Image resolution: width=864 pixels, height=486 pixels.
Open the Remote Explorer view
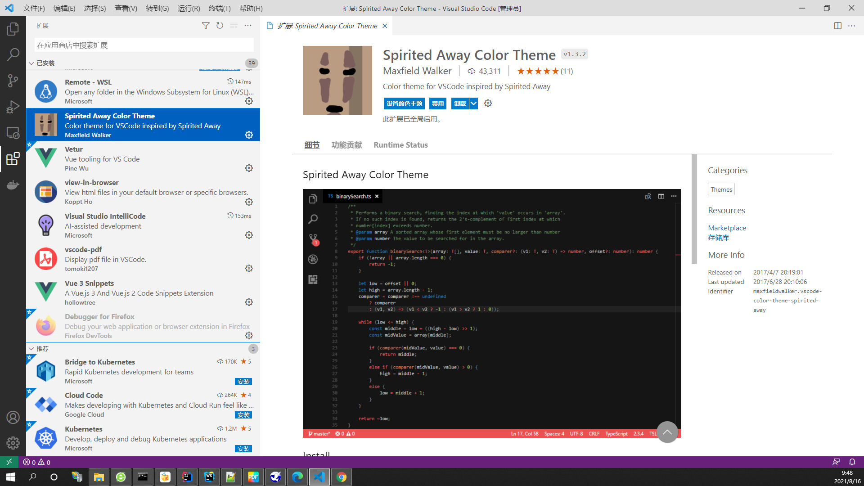pyautogui.click(x=13, y=133)
